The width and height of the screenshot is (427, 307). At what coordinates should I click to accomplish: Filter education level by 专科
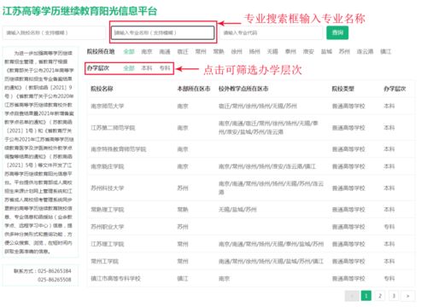tap(165, 68)
